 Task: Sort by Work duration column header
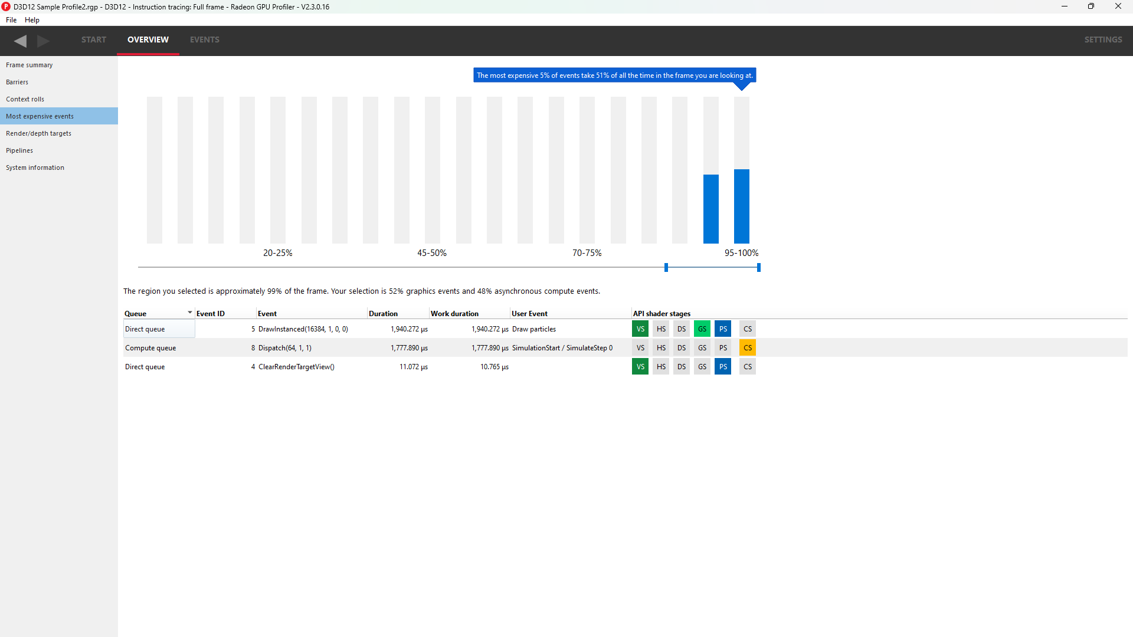point(454,314)
